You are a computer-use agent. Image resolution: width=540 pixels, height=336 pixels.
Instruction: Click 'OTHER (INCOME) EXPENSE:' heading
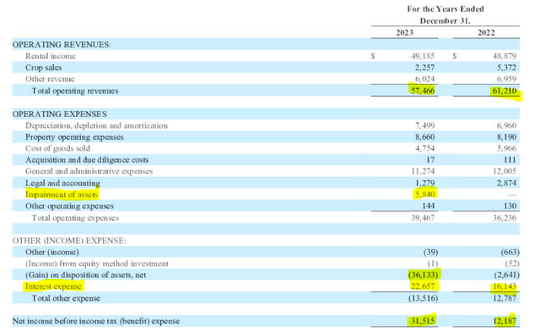(x=69, y=241)
